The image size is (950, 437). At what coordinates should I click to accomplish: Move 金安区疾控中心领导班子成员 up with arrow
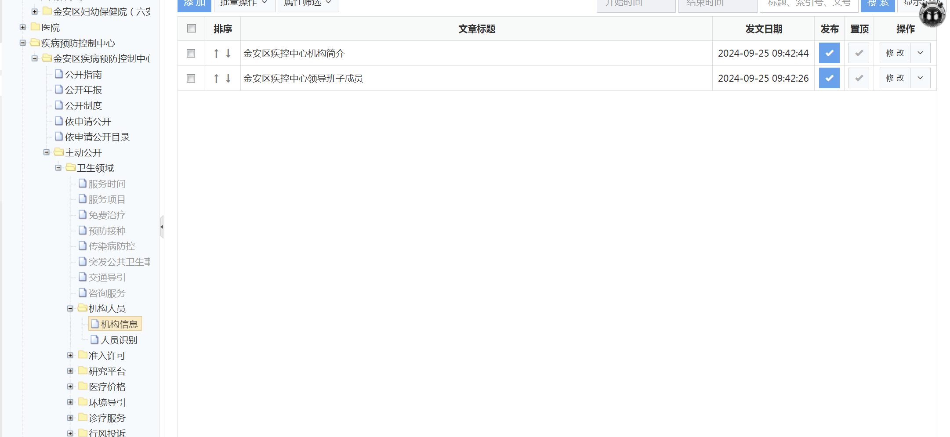pyautogui.click(x=216, y=79)
